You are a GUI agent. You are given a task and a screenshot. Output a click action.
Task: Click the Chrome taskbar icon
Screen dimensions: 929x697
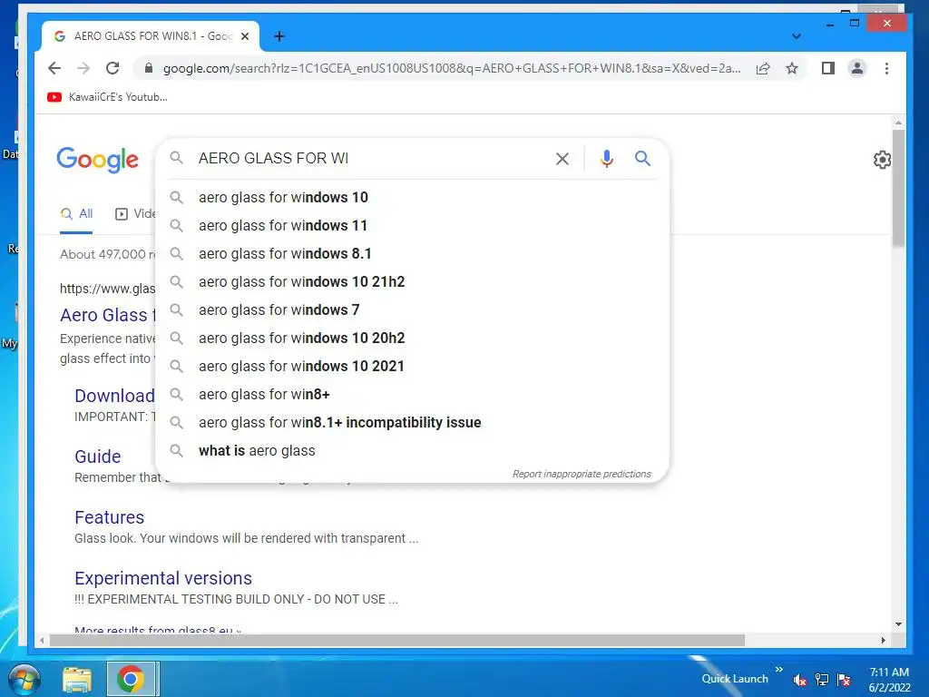pos(131,679)
